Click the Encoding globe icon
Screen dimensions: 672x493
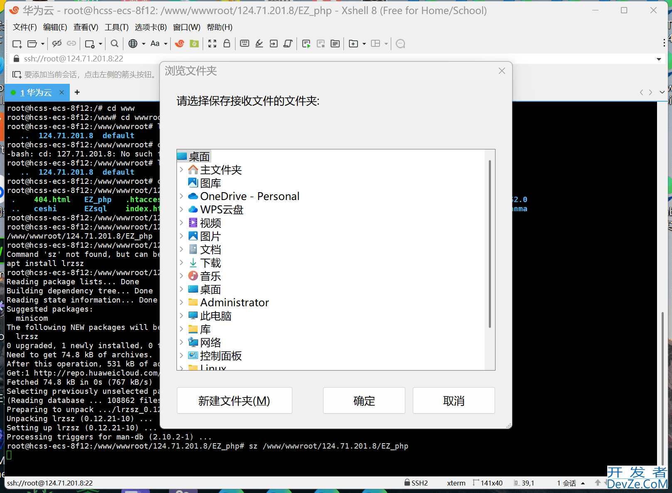[133, 43]
